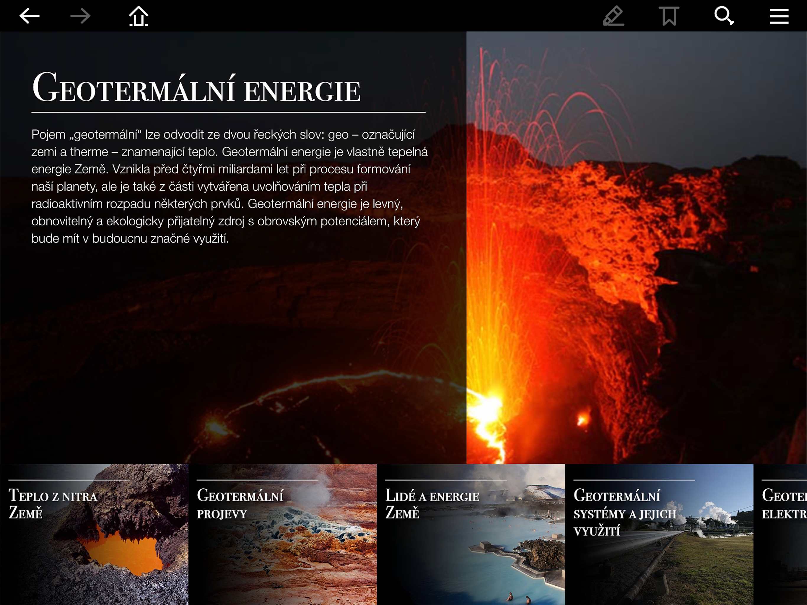Screen dimensions: 807x605
Task: Go forward using the right arrow
Action: click(x=80, y=16)
